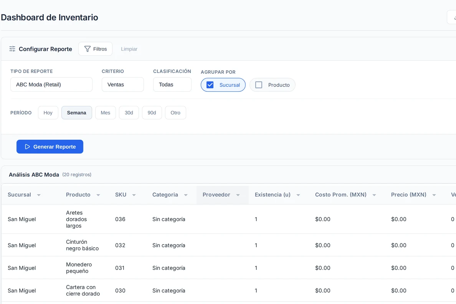Click the Existencia (u) header label
This screenshot has width=456, height=304.
[x=273, y=195]
